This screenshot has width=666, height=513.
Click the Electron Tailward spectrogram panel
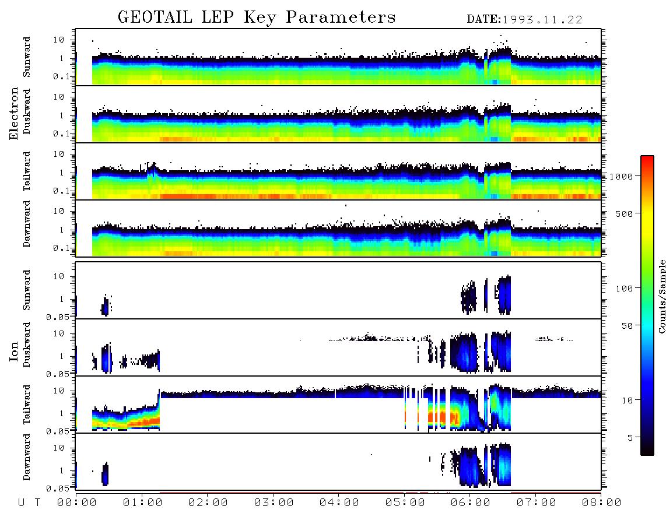point(338,171)
